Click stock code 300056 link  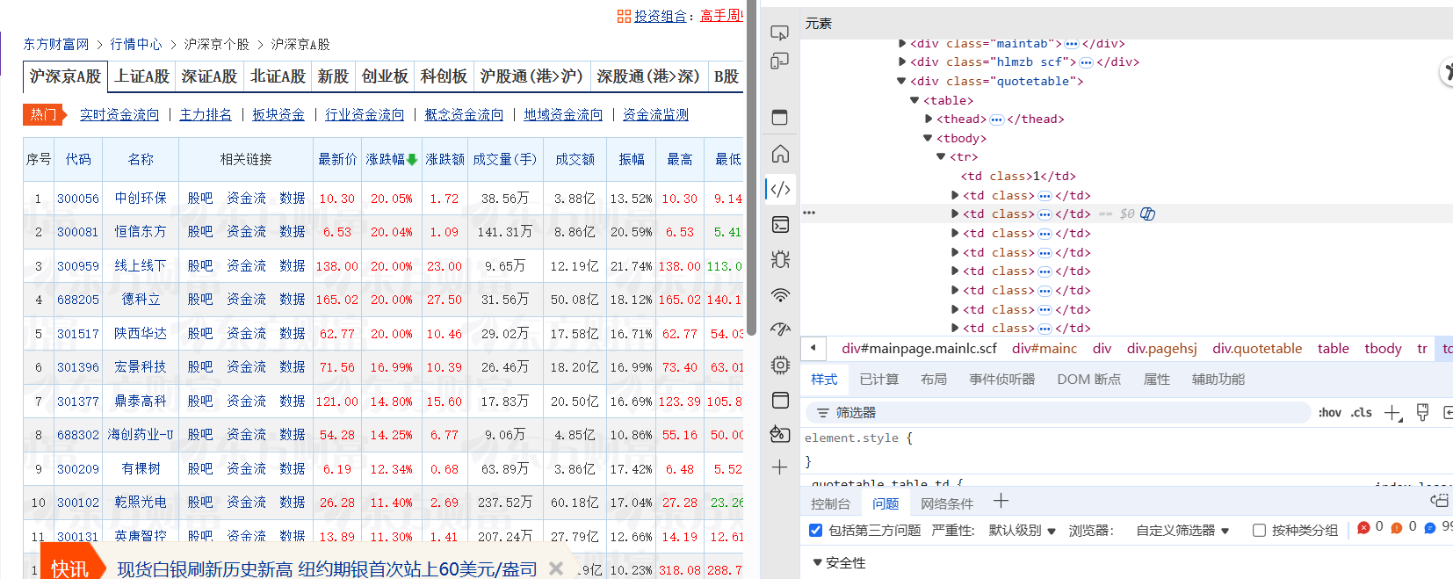[x=78, y=199]
